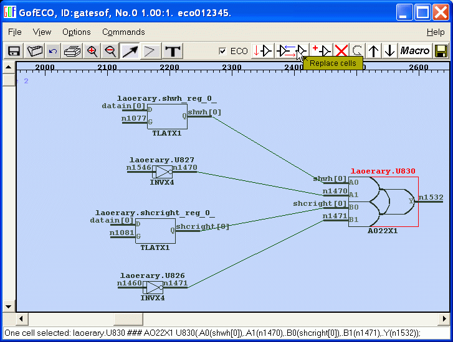Select the selected AO22X1 gate U830
This screenshot has width=453, height=342.
383,201
